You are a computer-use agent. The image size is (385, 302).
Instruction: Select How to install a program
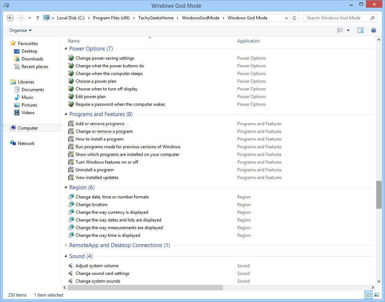[x=99, y=139]
